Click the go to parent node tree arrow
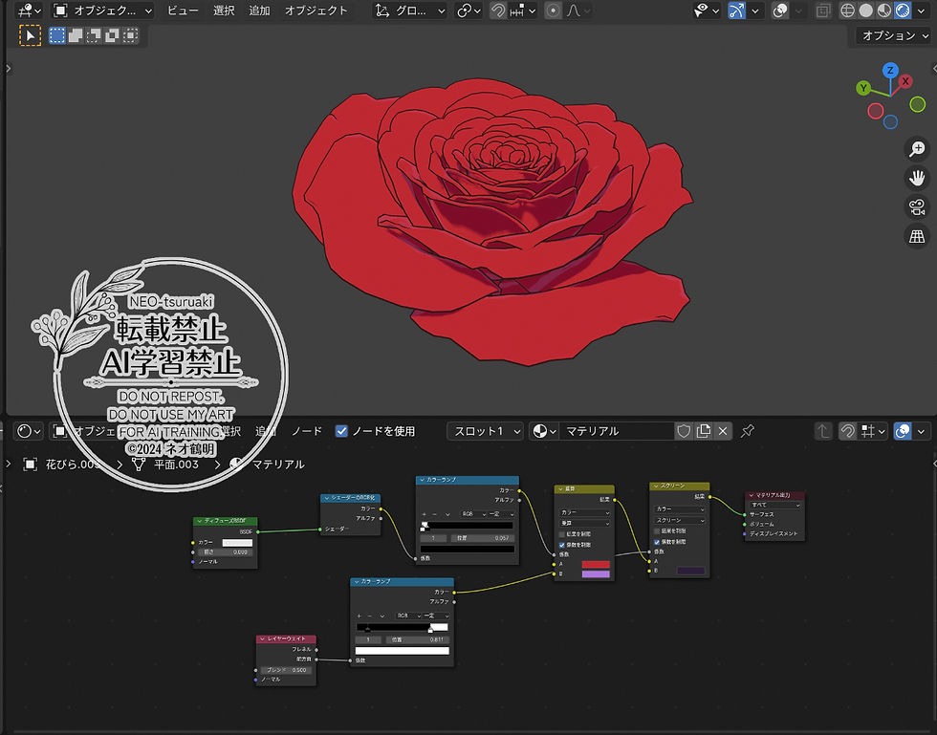 click(x=823, y=431)
